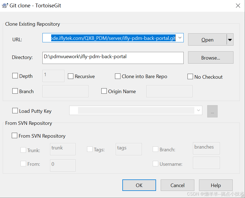This screenshot has width=245, height=198.
Task: Close the Git clone dialog
Action: [238, 6]
